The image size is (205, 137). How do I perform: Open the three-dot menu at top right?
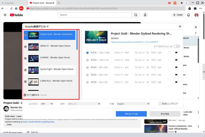point(201,8)
